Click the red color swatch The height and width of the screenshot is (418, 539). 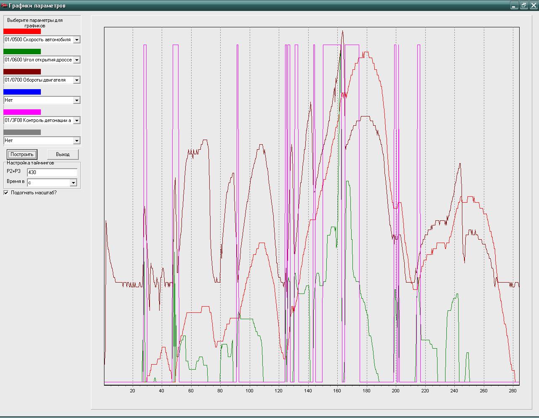coord(22,31)
